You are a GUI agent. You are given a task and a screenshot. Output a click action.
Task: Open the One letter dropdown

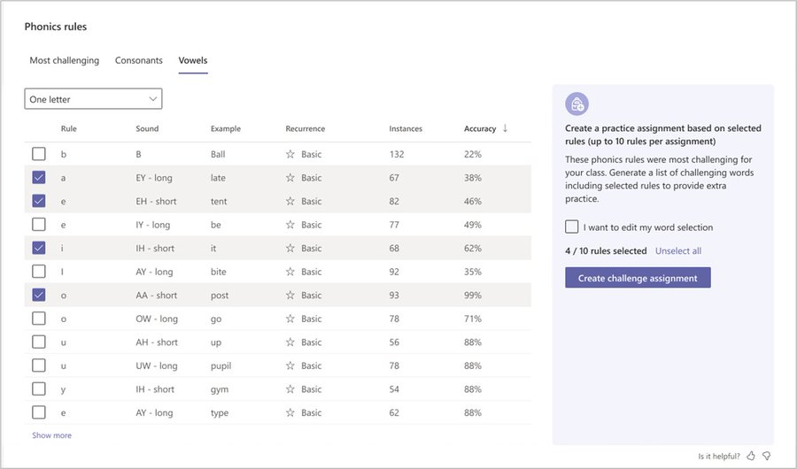click(93, 99)
